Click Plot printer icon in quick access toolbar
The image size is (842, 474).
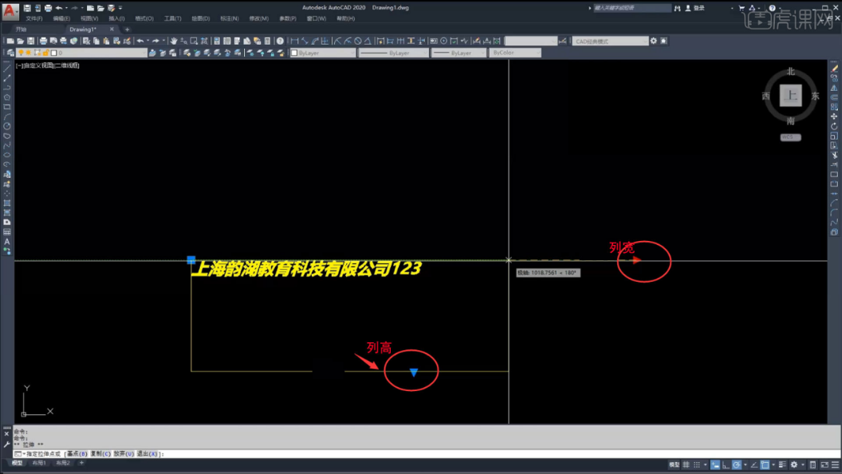click(x=49, y=8)
